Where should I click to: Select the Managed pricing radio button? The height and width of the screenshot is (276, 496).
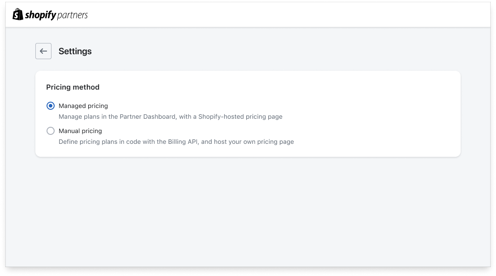[51, 106]
